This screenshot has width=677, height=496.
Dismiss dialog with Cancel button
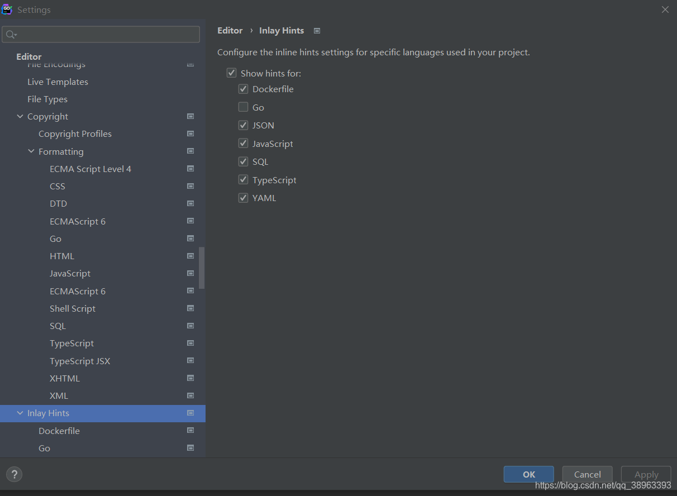587,474
